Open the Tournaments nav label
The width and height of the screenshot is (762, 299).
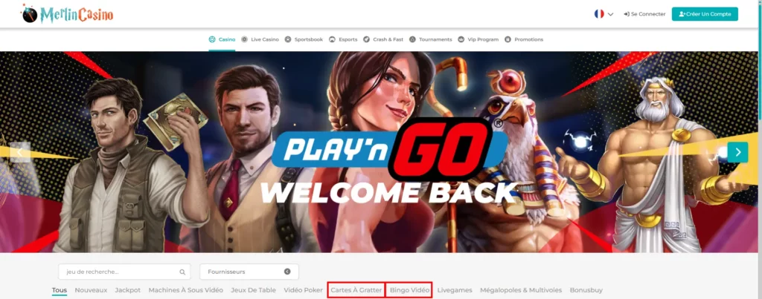435,39
